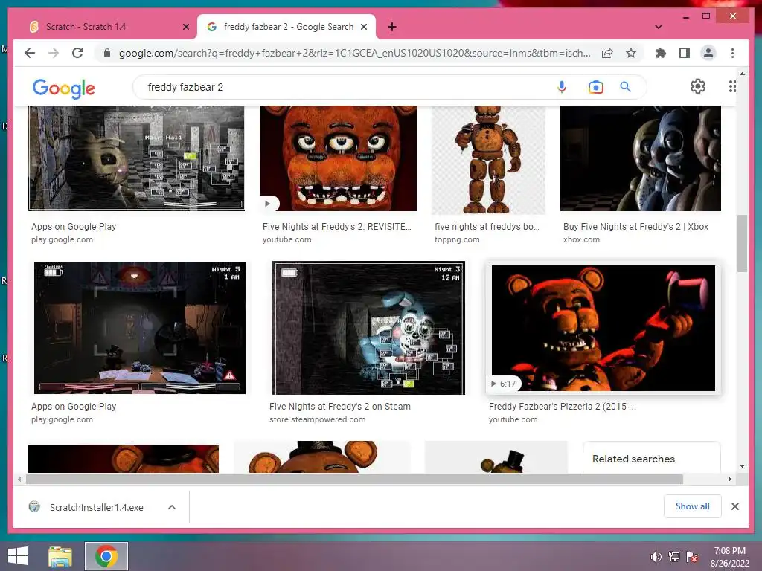Bookmark this tab with star icon
The width and height of the screenshot is (762, 571).
click(631, 53)
